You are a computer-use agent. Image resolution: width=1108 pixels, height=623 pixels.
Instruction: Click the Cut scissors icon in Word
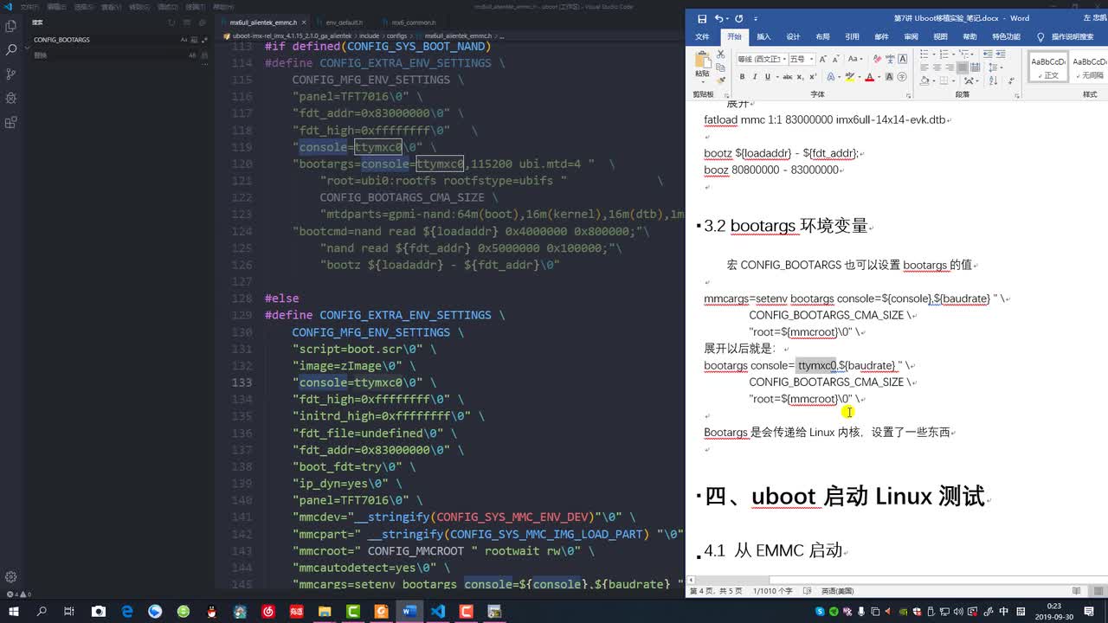(720, 54)
